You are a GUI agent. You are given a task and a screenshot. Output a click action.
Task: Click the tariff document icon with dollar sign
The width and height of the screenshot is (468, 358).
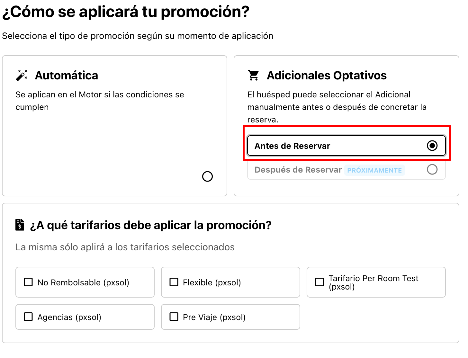tap(20, 225)
